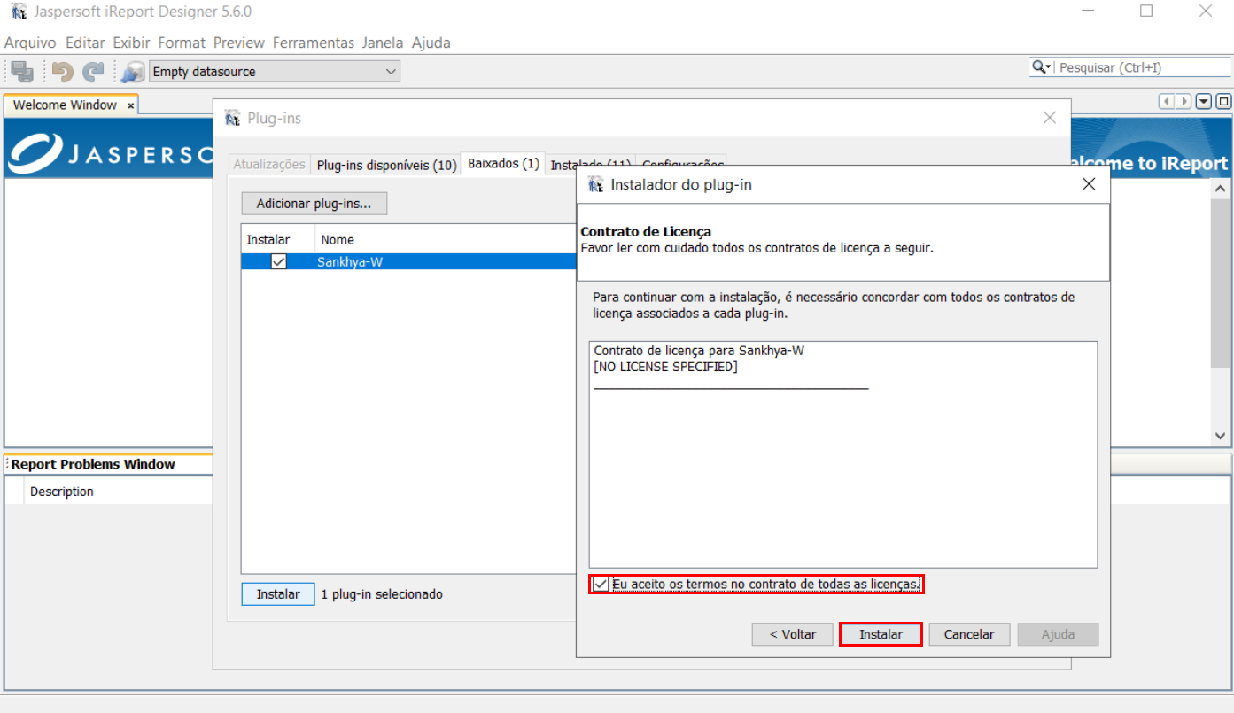Close the Plug-ins dialog
This screenshot has width=1234, height=713.
point(1050,118)
